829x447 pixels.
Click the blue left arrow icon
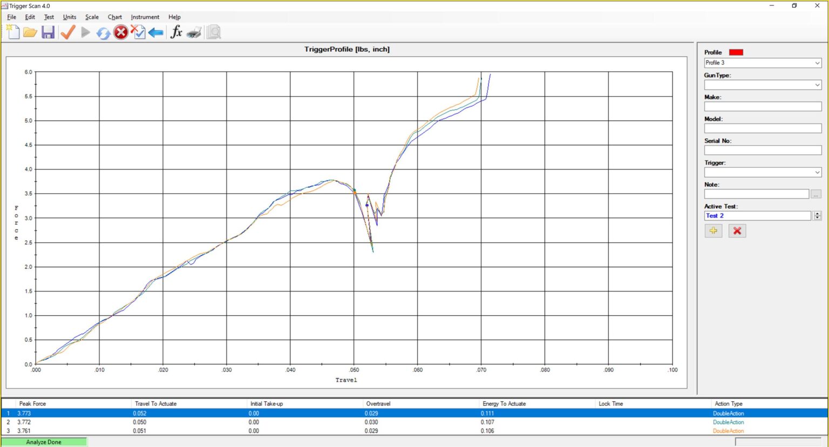point(156,33)
